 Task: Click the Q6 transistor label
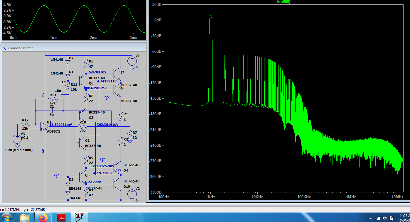click(91, 83)
